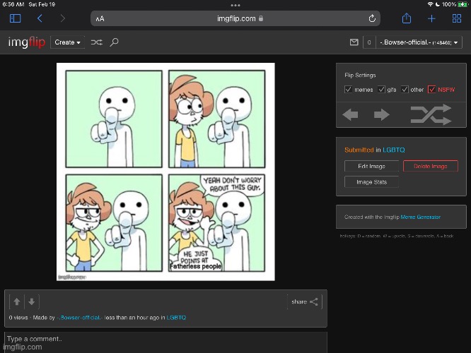Go back using Safari back arrow
This screenshot has height=353, width=471.
point(40,18)
